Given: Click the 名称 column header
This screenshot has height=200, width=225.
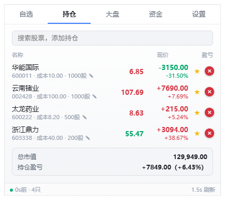Looking at the screenshot, I should point(18,55).
